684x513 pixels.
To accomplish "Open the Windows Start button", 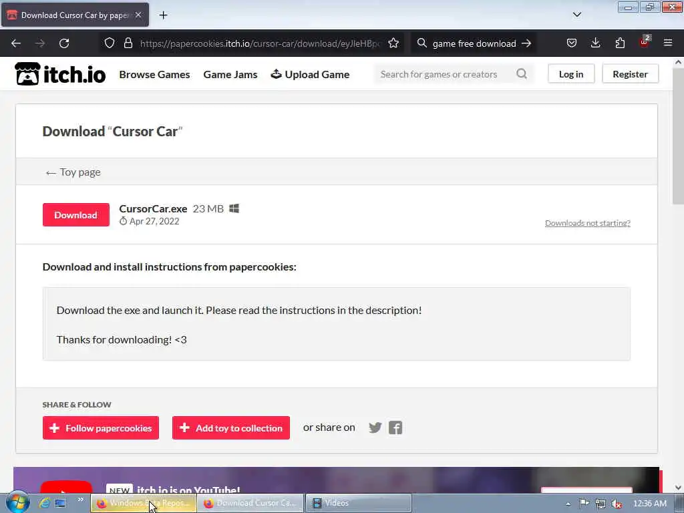I will click(17, 503).
